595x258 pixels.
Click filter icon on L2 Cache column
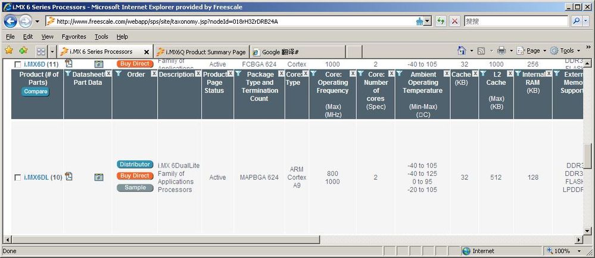(x=483, y=74)
